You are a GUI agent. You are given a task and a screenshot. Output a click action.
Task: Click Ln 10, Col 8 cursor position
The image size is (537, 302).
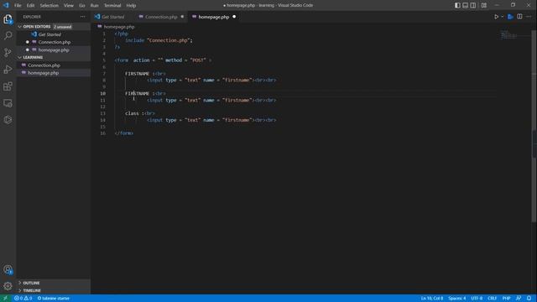click(432, 299)
